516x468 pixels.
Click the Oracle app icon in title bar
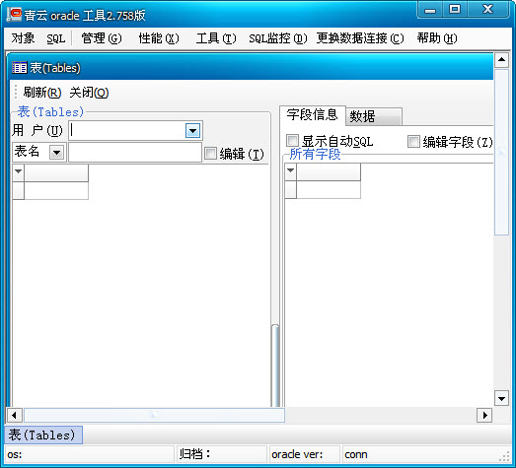coord(14,15)
